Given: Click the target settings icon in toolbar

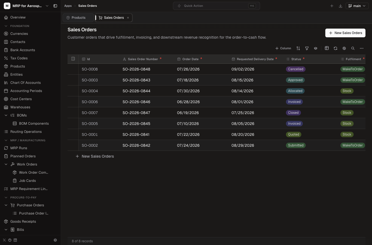Looking at the screenshot, I should click(x=344, y=48).
